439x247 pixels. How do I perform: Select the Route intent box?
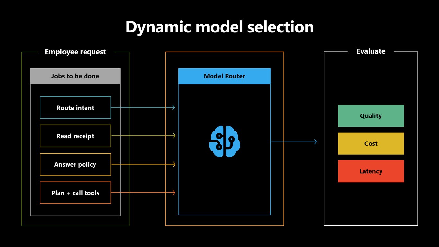click(76, 108)
